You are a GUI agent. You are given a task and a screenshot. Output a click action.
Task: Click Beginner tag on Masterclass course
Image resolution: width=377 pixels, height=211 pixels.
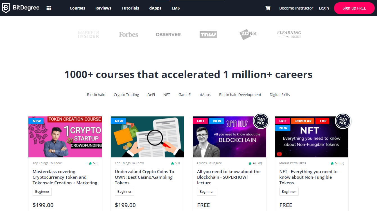point(42,192)
